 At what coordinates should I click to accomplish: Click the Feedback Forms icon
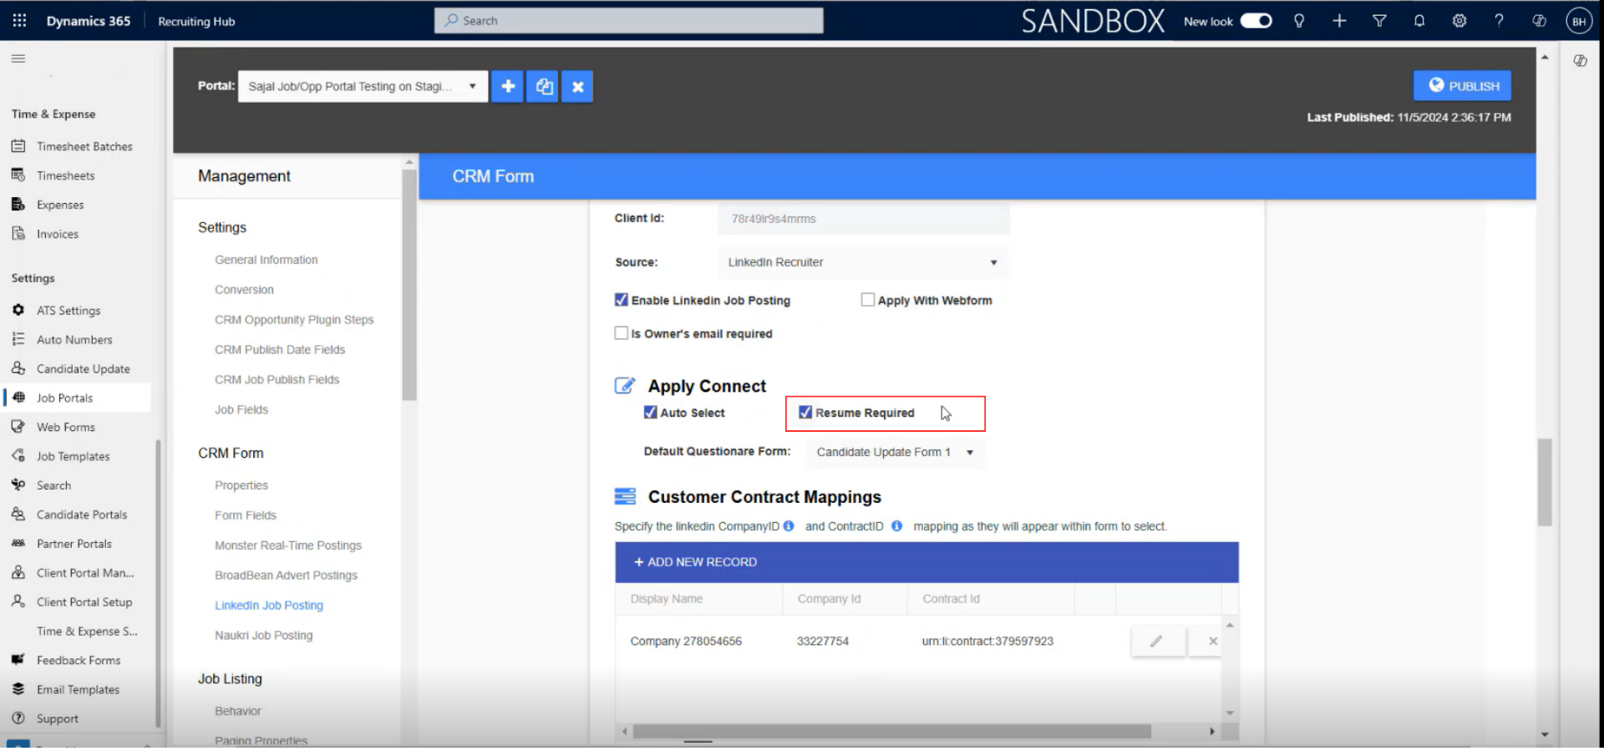tap(18, 660)
